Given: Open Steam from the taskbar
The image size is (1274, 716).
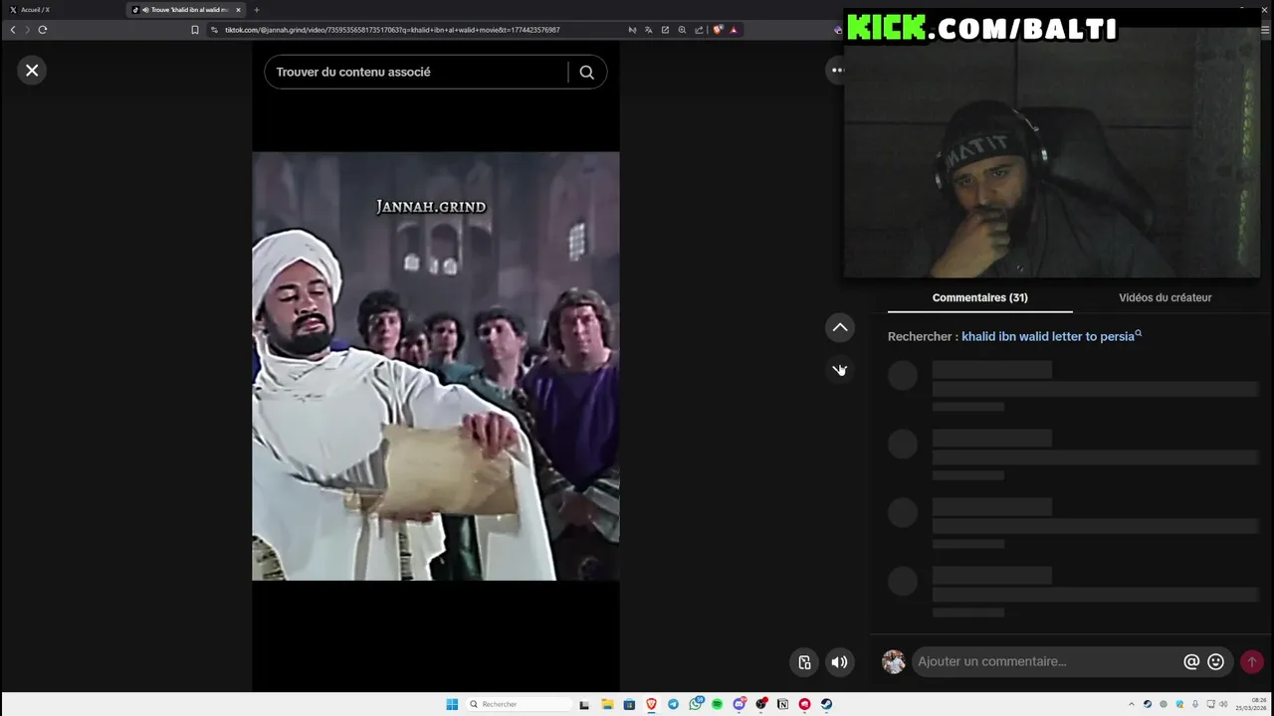Looking at the screenshot, I should tap(826, 704).
